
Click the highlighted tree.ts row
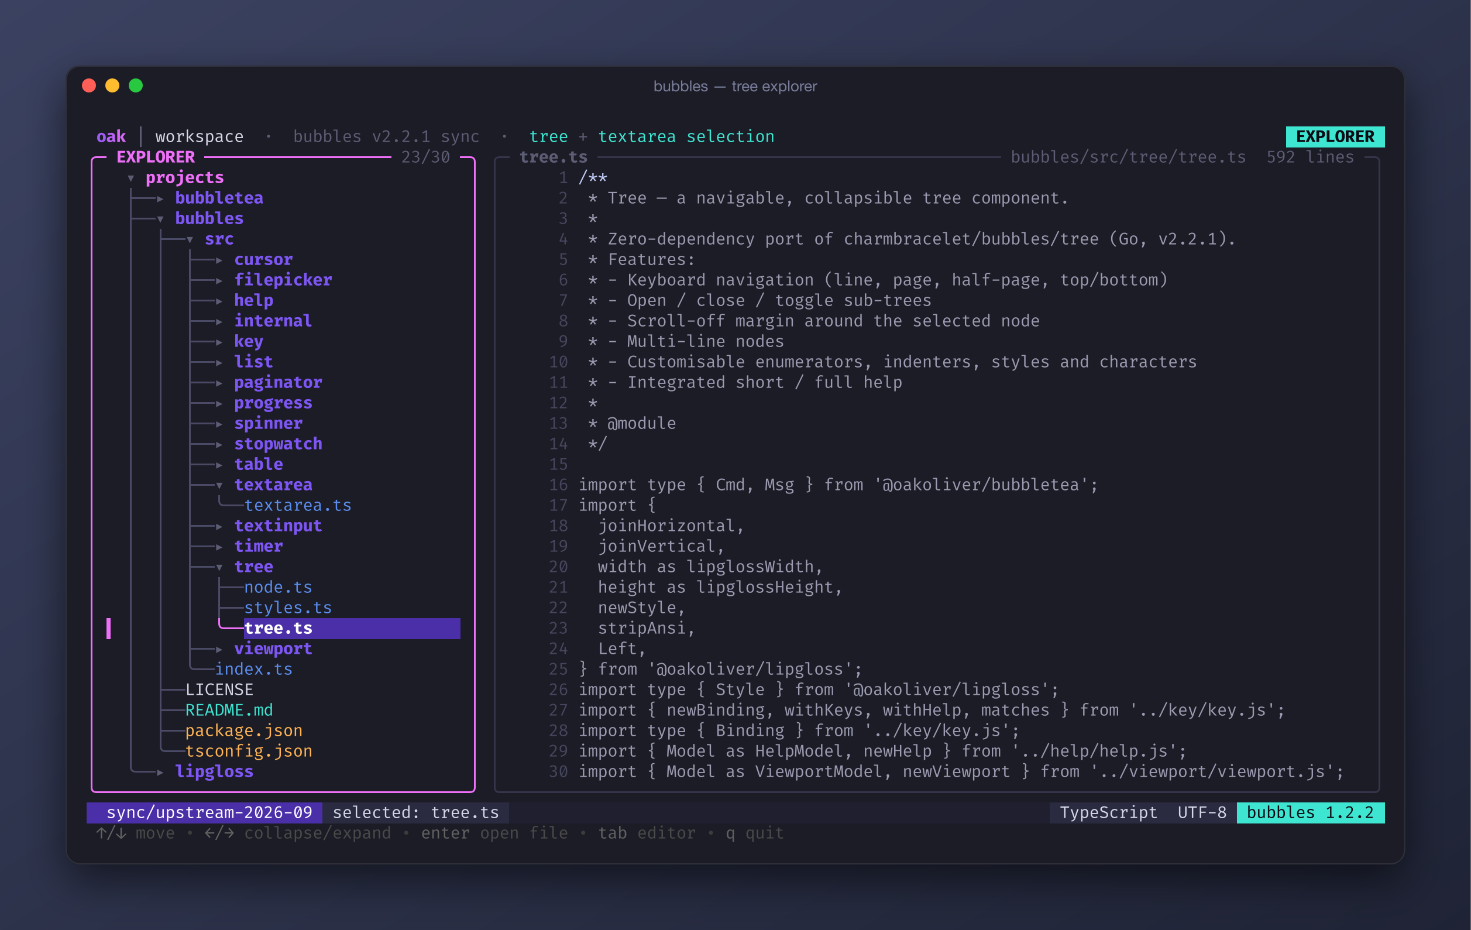tap(352, 628)
